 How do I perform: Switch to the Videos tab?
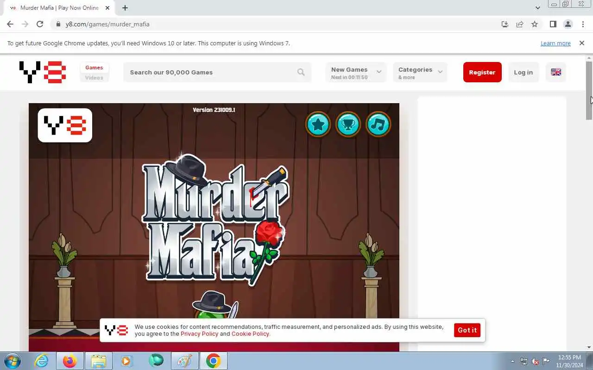[94, 78]
